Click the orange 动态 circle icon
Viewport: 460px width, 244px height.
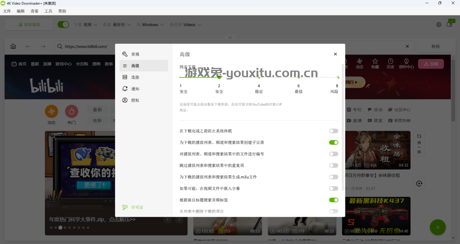coord(51,112)
